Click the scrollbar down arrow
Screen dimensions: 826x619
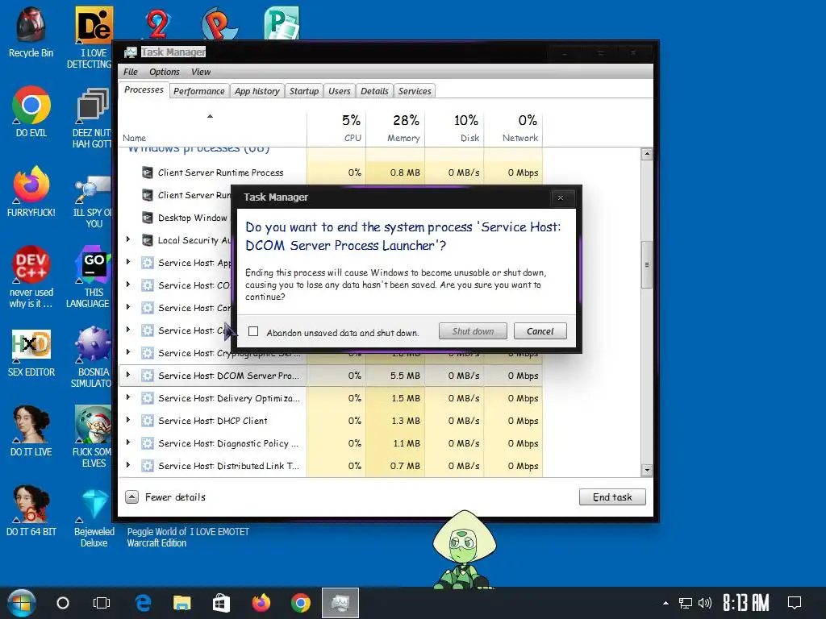click(x=647, y=470)
